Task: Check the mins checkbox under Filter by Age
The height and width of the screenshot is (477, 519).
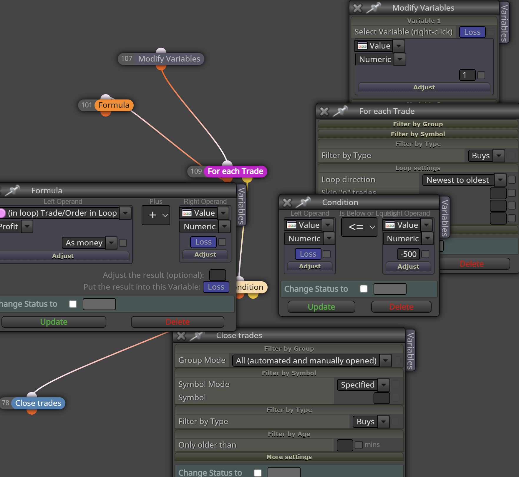Action: point(359,445)
